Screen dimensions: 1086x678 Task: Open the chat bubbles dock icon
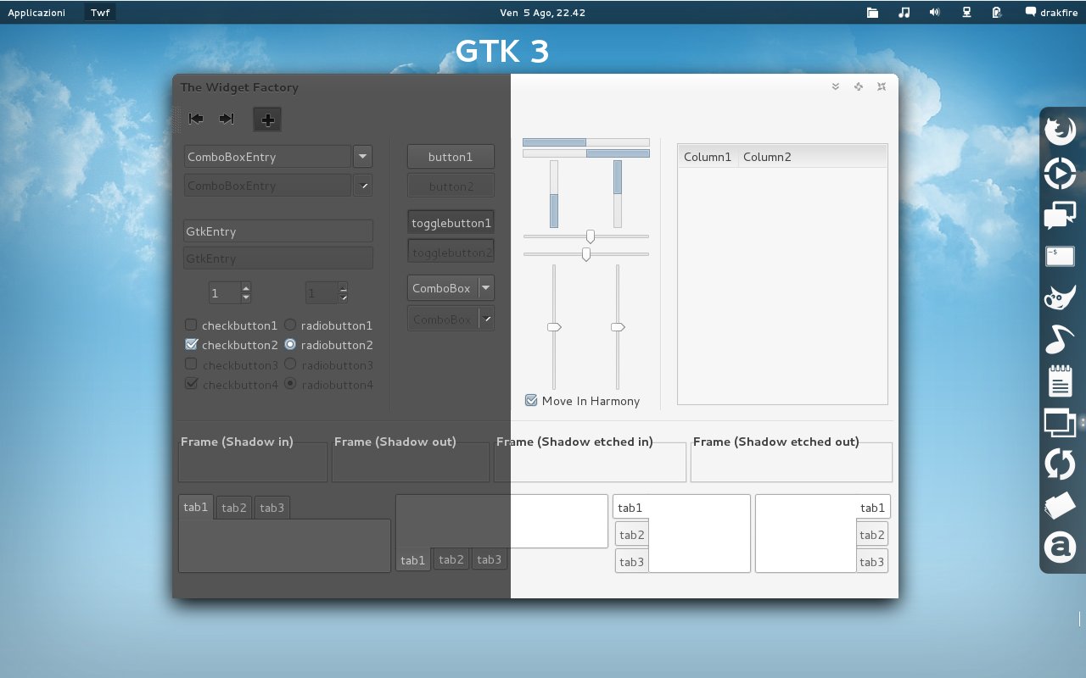pyautogui.click(x=1060, y=215)
